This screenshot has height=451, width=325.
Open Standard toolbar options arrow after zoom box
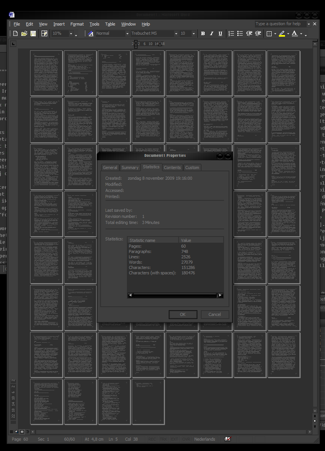(x=76, y=35)
